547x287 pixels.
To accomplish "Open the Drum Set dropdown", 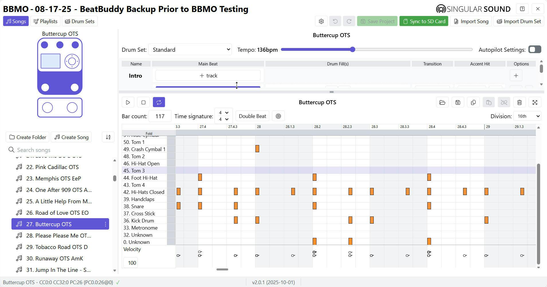I will (190, 50).
